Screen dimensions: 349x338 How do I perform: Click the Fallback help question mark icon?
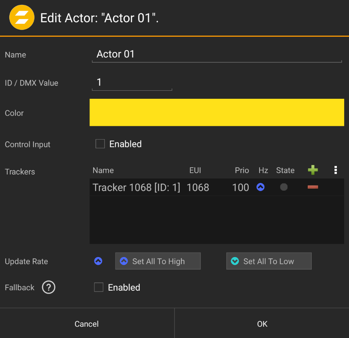point(49,287)
